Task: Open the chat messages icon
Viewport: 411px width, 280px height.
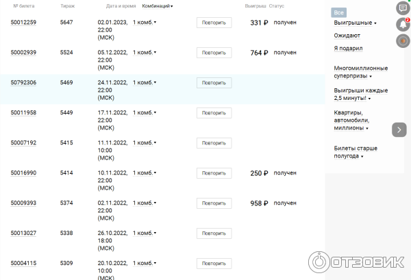Action: click(x=403, y=8)
